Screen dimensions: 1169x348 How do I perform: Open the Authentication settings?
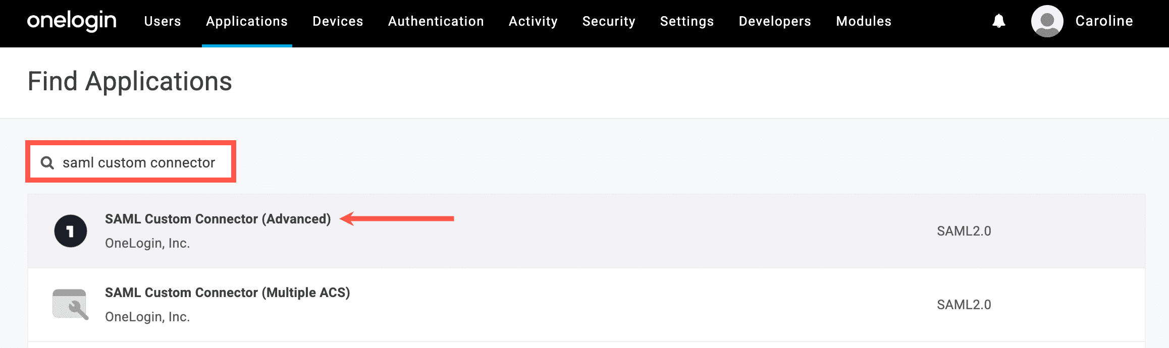pos(435,21)
